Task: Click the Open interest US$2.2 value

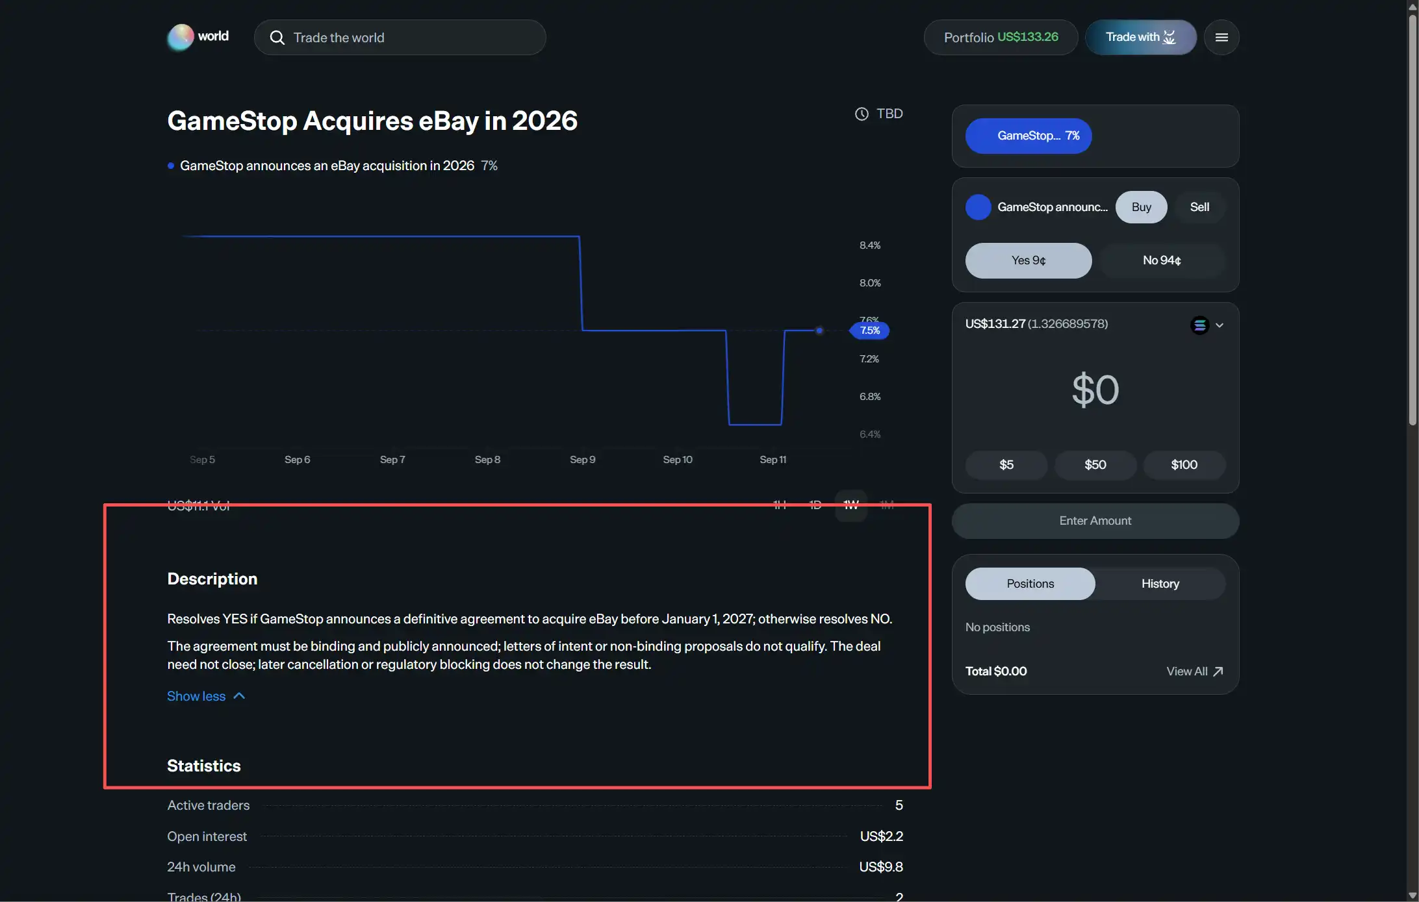Action: [x=881, y=836]
